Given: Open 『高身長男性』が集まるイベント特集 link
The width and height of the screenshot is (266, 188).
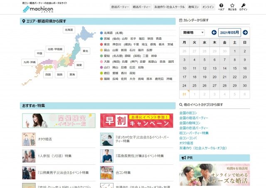Looking at the screenshot, I should [140, 156].
